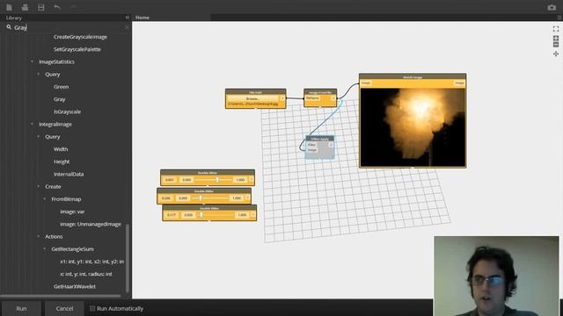Select 'x1: int, y1: int' overload
This screenshot has width=563, height=316.
point(91,262)
